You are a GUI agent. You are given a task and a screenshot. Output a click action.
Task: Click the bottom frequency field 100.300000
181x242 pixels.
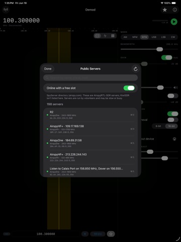click(x=46, y=234)
